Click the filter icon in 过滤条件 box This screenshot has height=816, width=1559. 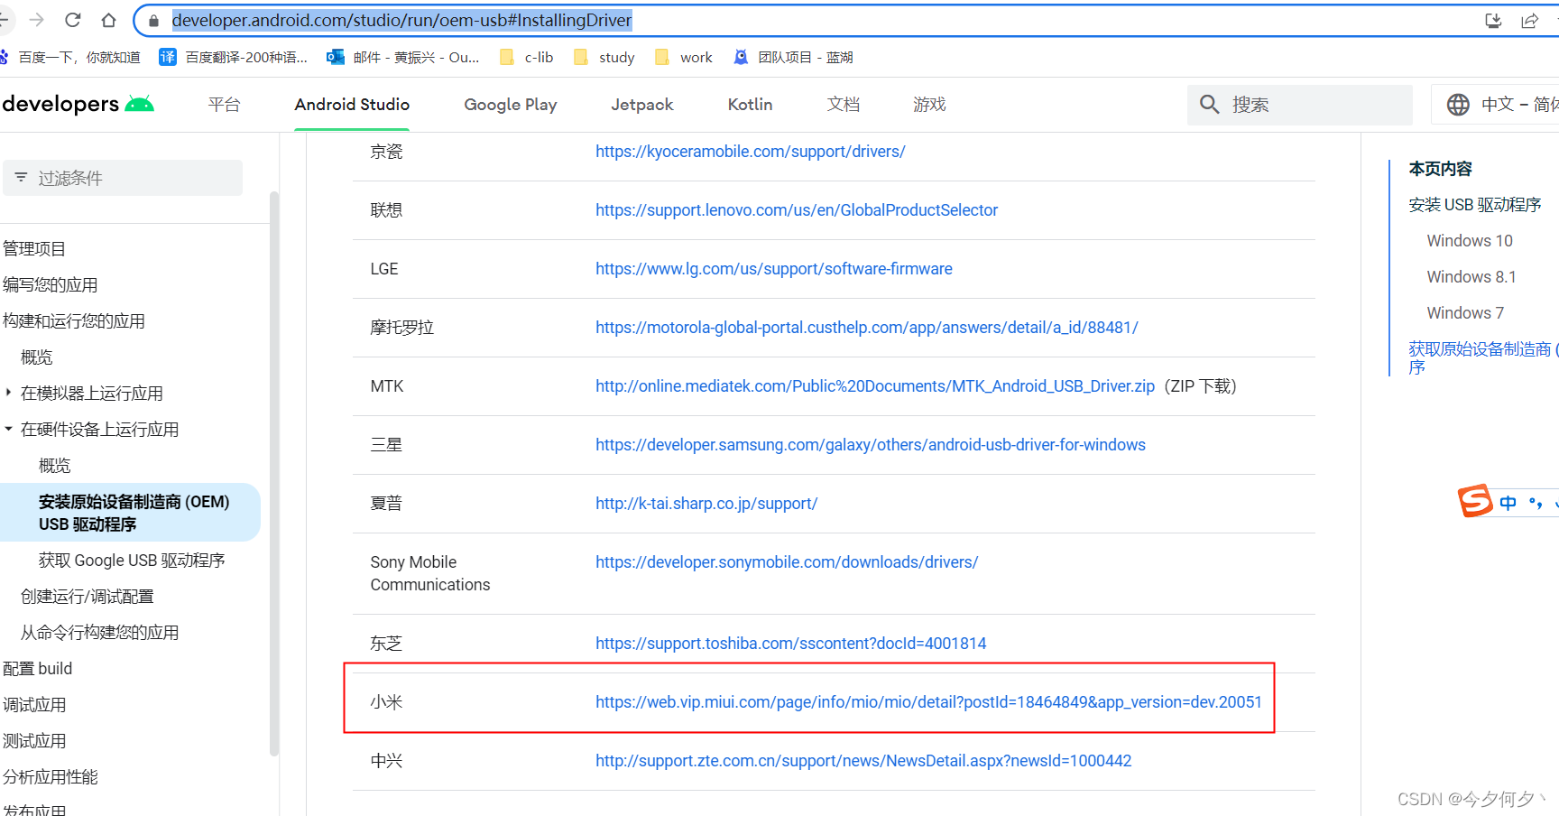[x=21, y=178]
